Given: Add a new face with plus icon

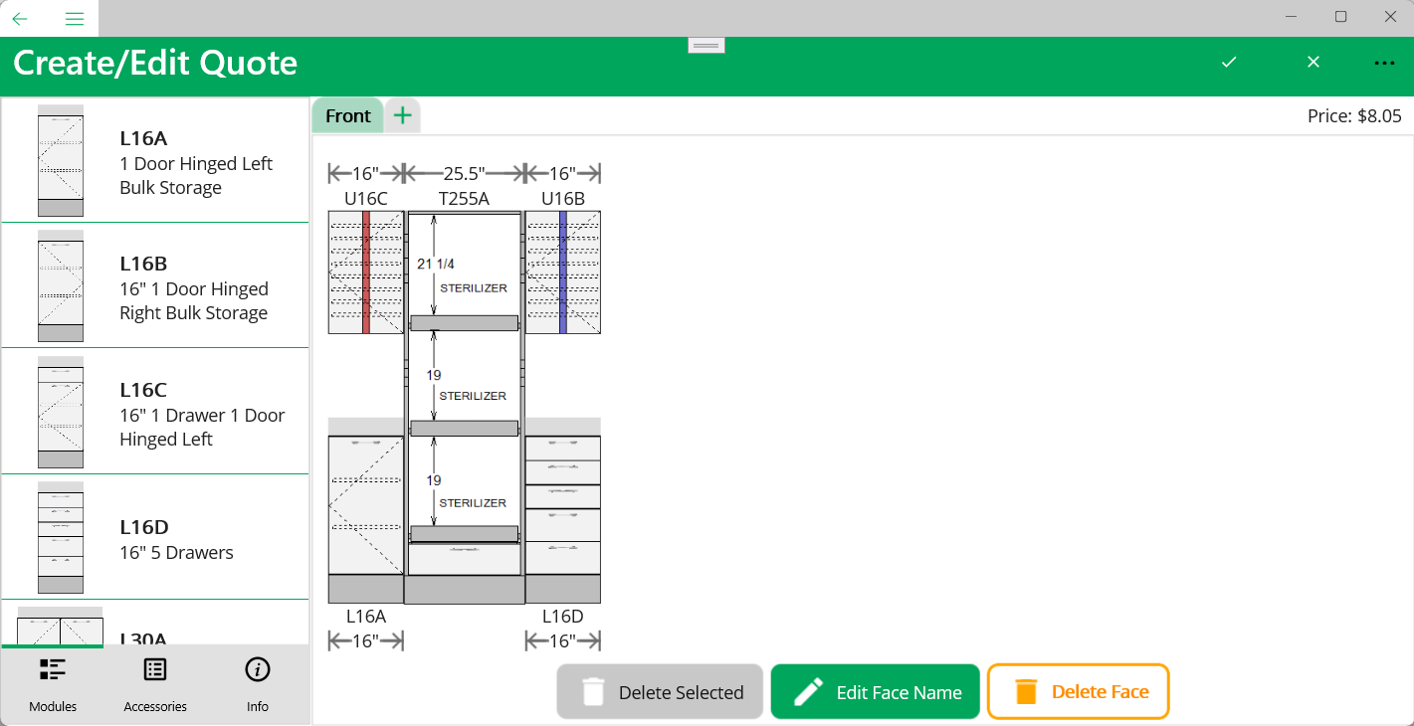Looking at the screenshot, I should 402,115.
